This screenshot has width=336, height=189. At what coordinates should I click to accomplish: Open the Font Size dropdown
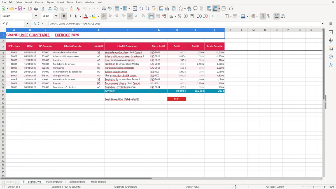(x=56, y=16)
